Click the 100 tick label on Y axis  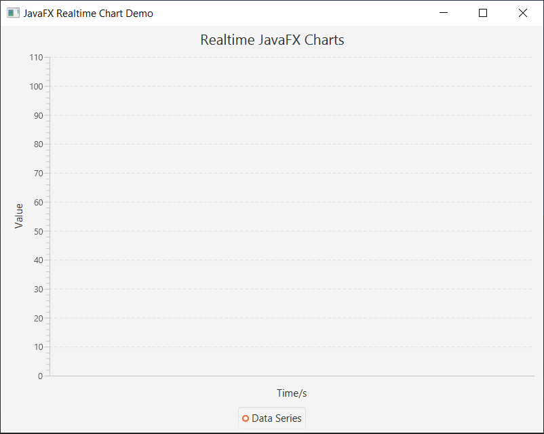click(36, 86)
